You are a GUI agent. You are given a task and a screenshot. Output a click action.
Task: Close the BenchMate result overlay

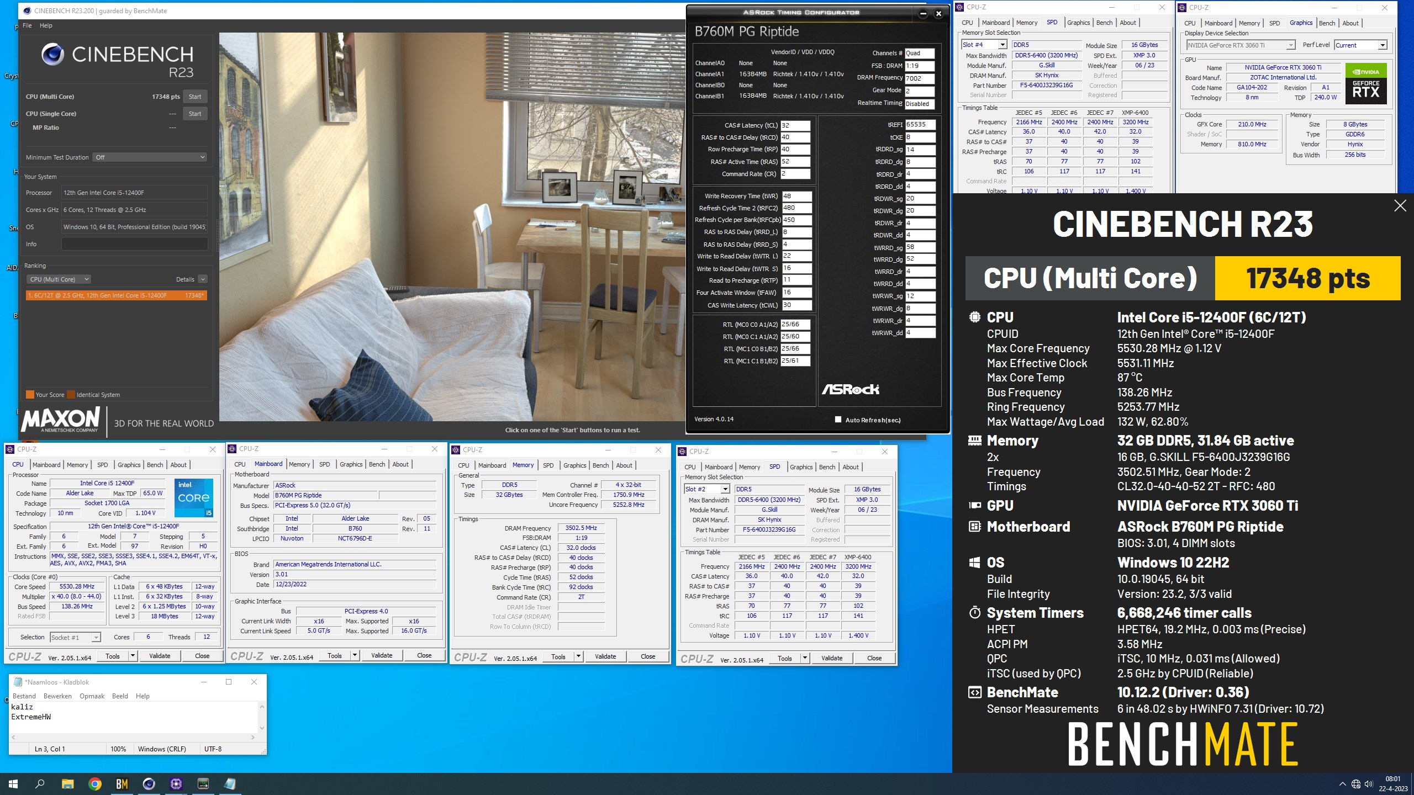(1400, 206)
